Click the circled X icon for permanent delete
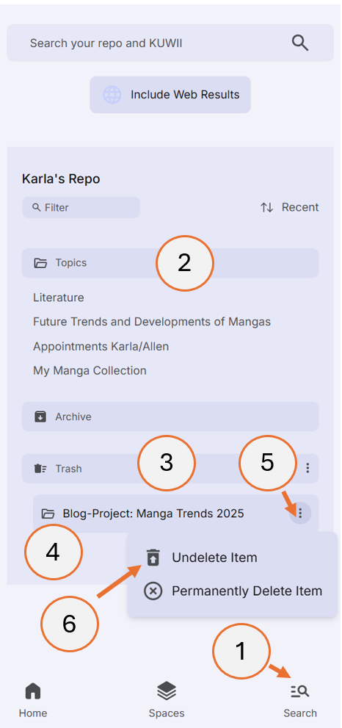342x728 pixels. [x=153, y=591]
